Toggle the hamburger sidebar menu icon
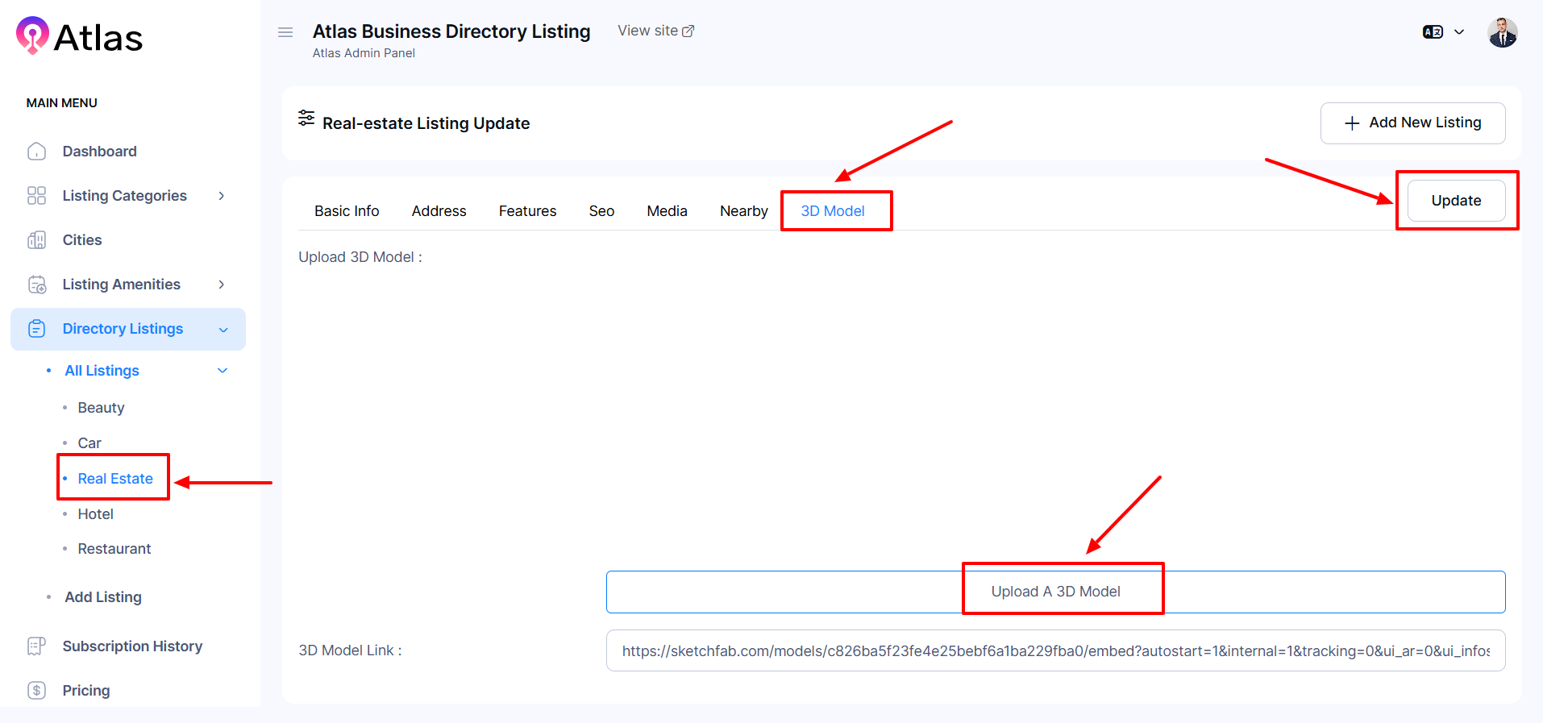The height and width of the screenshot is (723, 1543). click(285, 32)
